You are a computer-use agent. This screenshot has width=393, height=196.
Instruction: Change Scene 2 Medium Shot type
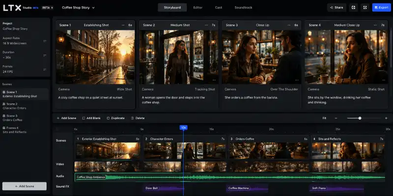(180, 25)
